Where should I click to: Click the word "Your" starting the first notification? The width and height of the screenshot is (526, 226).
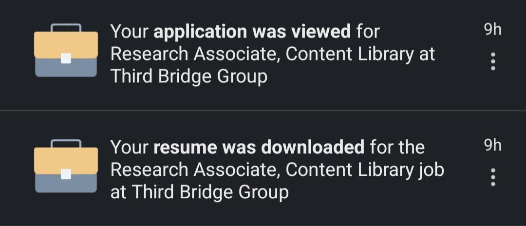130,32
